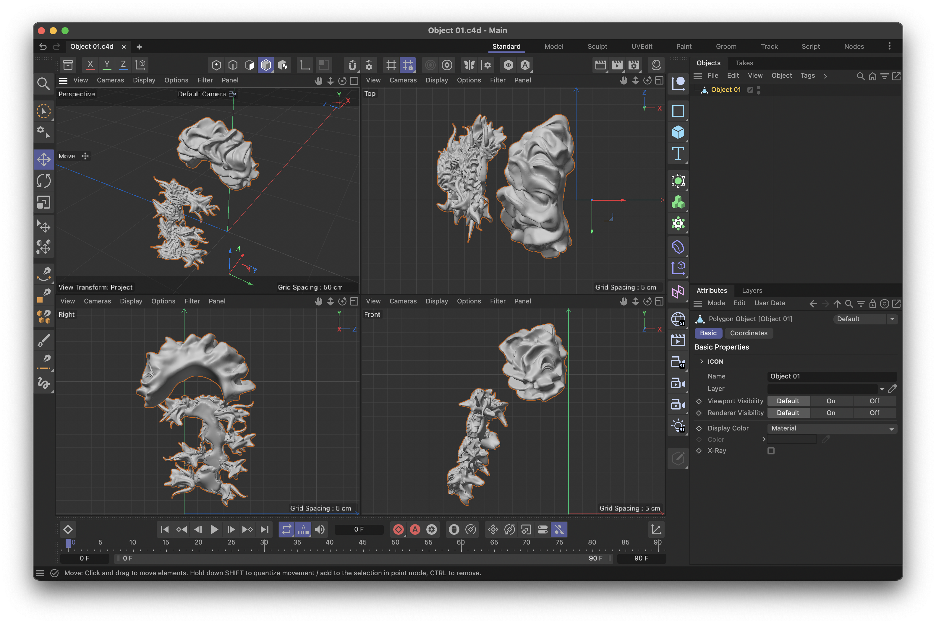This screenshot has width=936, height=624.
Task: Play the animation forward
Action: pyautogui.click(x=214, y=529)
